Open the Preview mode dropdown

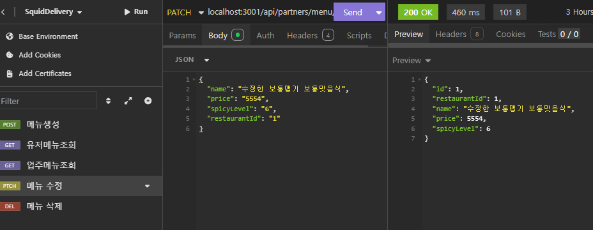[412, 61]
